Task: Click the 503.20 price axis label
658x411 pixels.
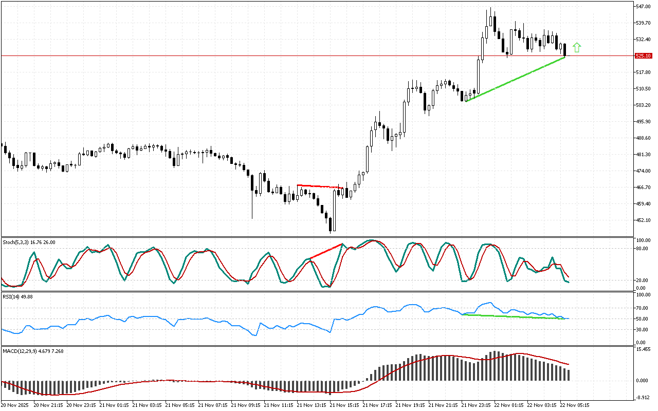Action: [644, 105]
